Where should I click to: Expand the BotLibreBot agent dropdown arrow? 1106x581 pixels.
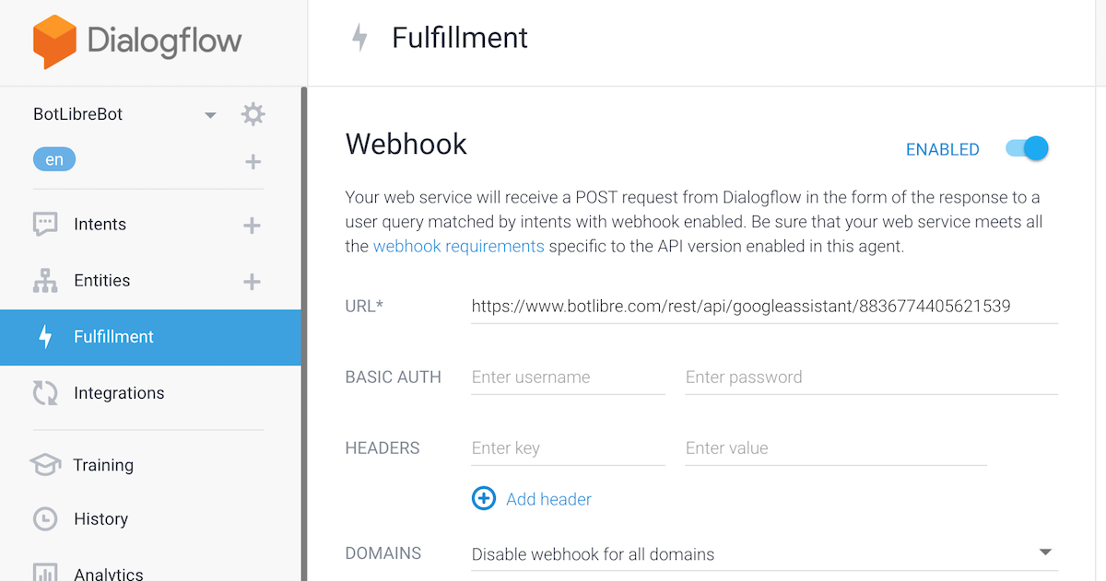tap(210, 115)
